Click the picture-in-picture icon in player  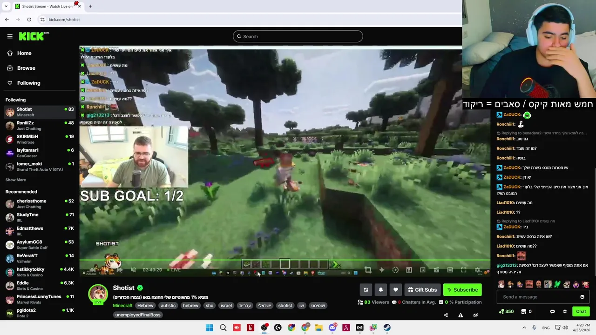[423, 270]
